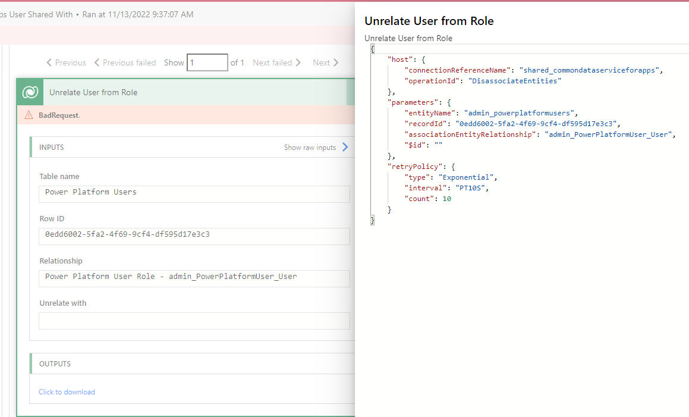Click the Show raw inputs arrow icon
Screen dimensions: 689x417
[x=345, y=147]
